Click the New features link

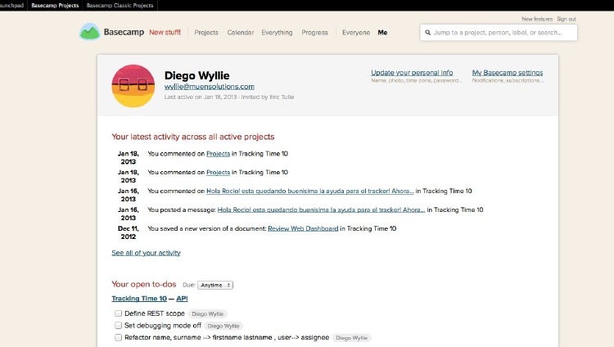537,19
